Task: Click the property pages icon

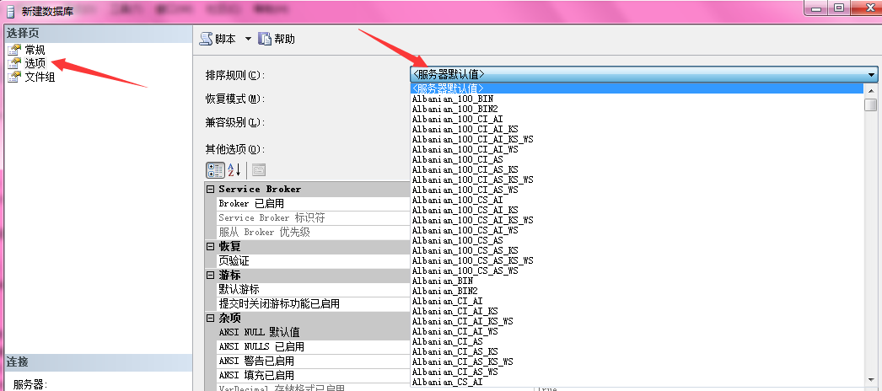Action: pyautogui.click(x=259, y=169)
